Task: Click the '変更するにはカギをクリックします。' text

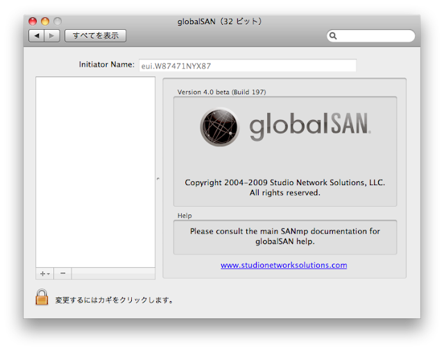Action: click(114, 300)
